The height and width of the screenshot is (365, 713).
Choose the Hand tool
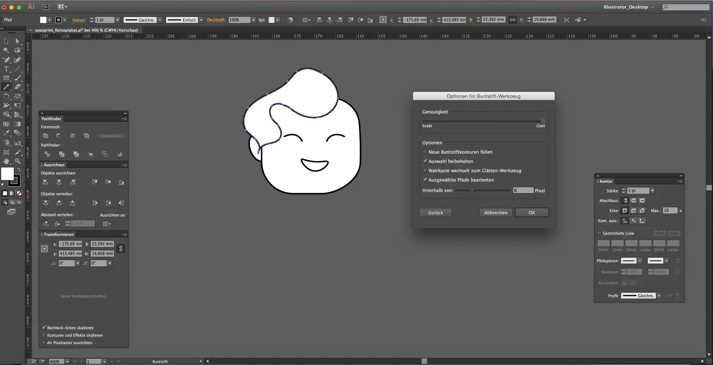[x=6, y=161]
